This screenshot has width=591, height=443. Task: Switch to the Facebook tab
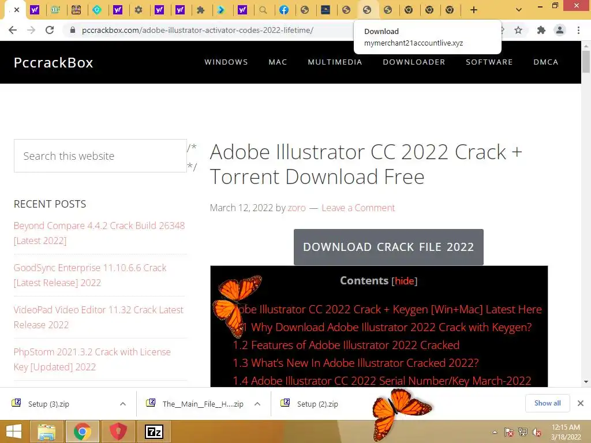coord(284,10)
